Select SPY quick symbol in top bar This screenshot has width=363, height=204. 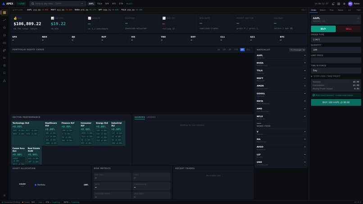[107, 4]
